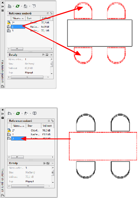Viewport: 138px width, 198px height.
Task: Sort by Velikost column in palette with reference 3 selected
Action: coord(47,126)
